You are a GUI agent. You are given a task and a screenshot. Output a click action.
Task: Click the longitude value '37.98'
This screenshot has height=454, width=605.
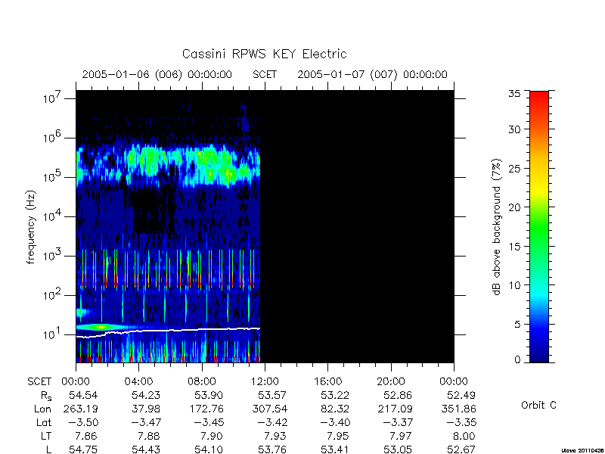click(146, 409)
